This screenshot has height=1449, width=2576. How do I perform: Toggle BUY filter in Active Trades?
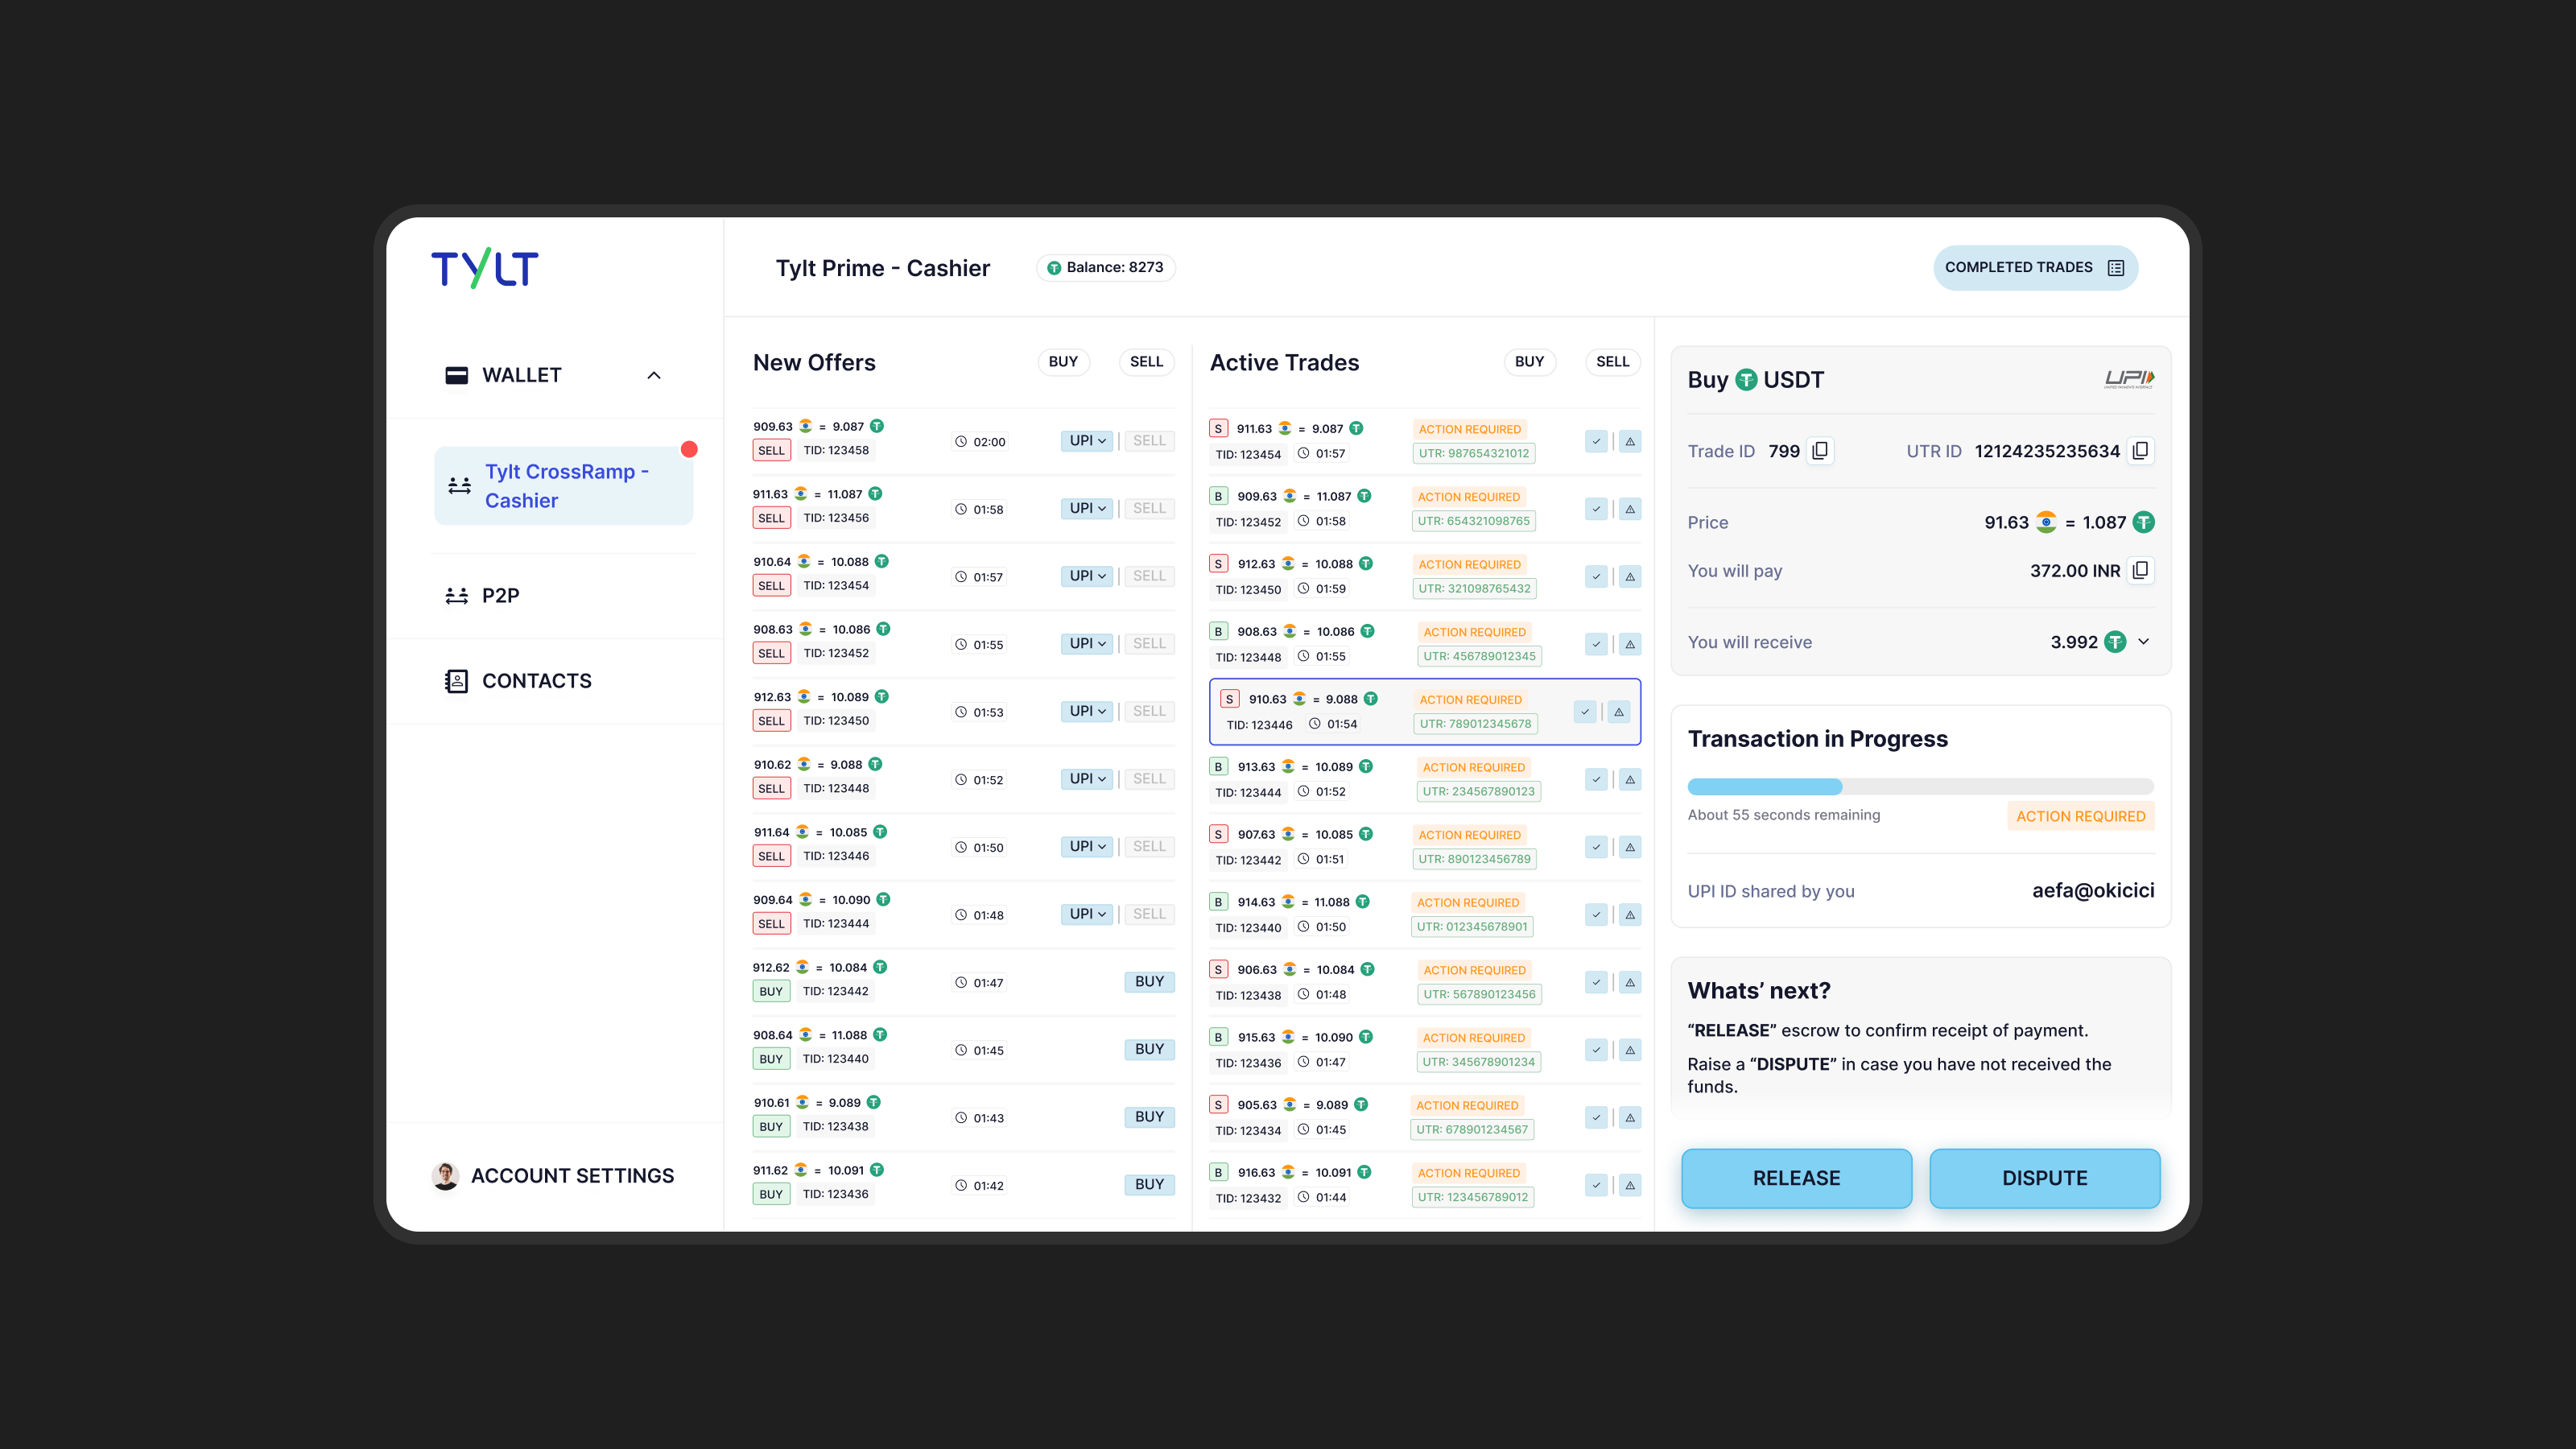[x=1529, y=362]
